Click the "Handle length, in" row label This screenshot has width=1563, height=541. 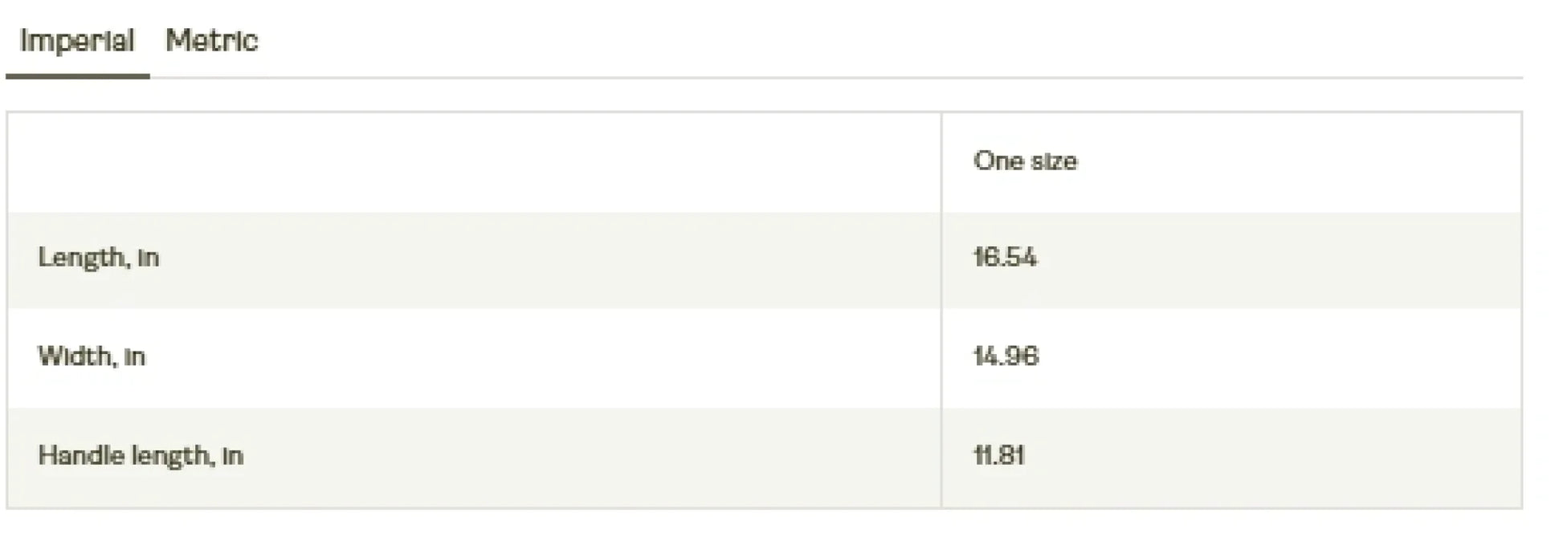(140, 456)
